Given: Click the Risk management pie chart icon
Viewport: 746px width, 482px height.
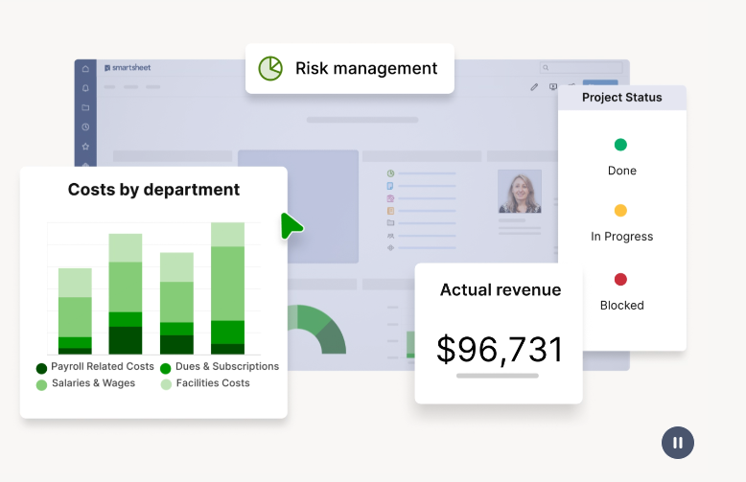Looking at the screenshot, I should click(270, 68).
